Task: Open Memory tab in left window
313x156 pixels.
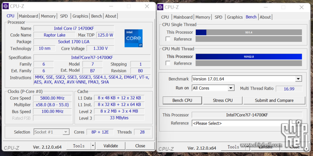Action: point(48,16)
